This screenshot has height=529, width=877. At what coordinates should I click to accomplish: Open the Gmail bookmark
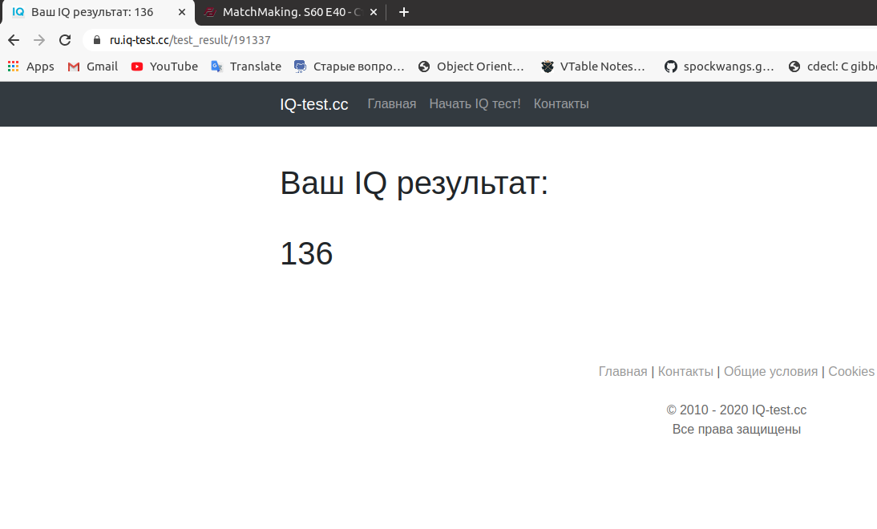coord(92,67)
